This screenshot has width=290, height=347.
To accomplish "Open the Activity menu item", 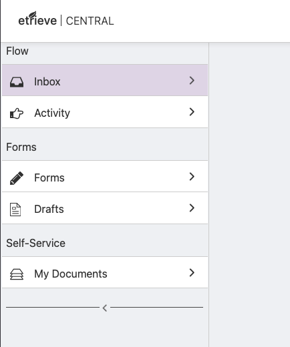I will tap(105, 112).
